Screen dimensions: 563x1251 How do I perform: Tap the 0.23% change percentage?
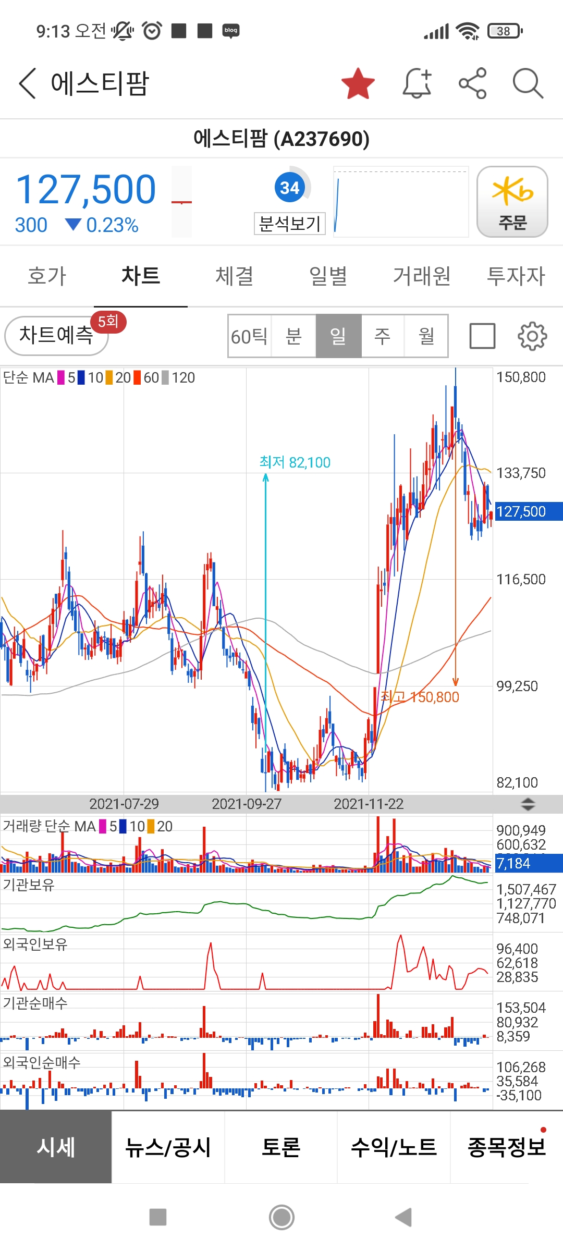112,225
